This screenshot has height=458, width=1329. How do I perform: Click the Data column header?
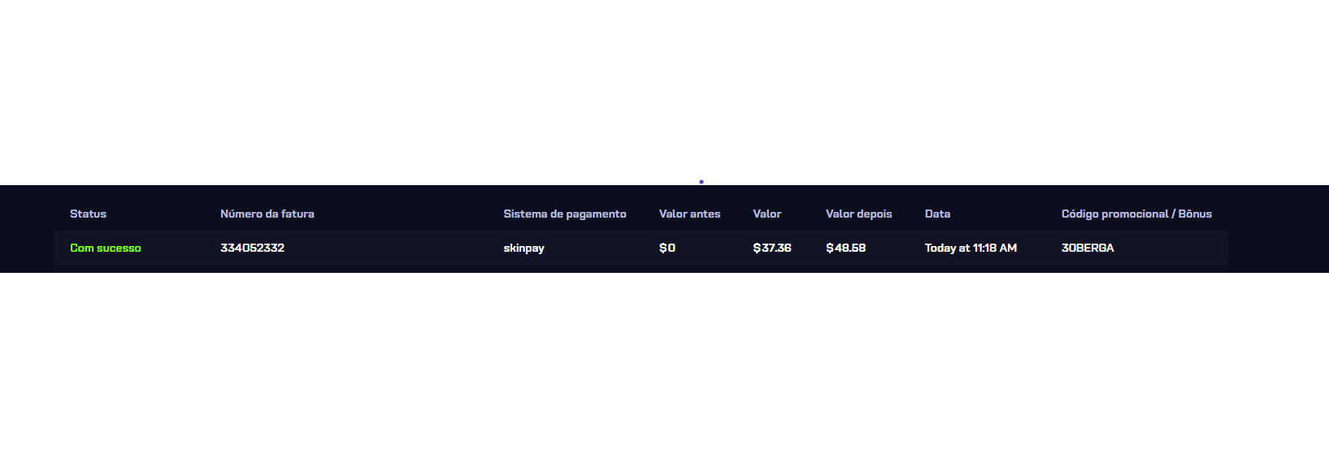937,214
